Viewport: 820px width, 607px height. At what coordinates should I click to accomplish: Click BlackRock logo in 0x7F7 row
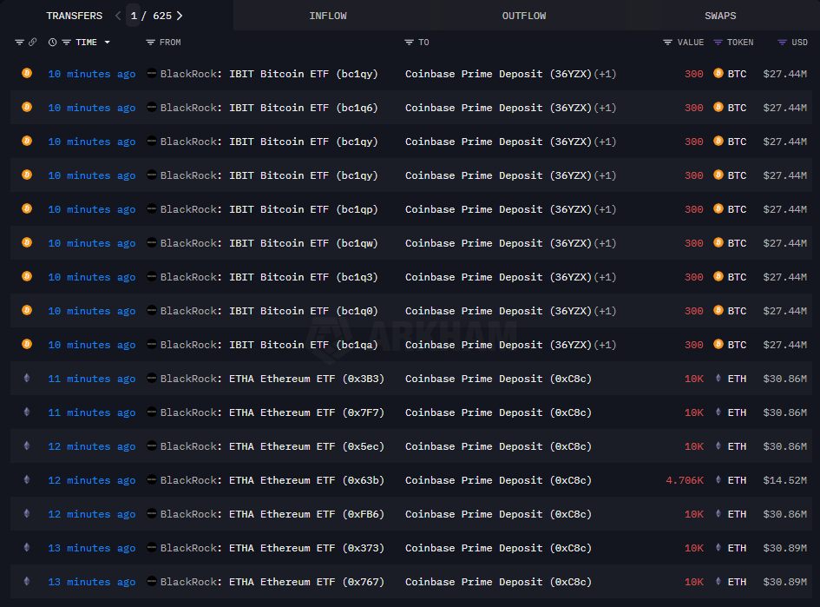(x=152, y=412)
